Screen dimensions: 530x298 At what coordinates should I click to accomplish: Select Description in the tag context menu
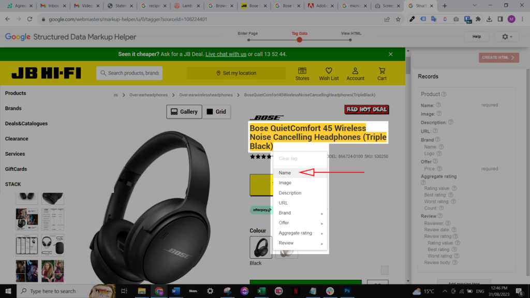coord(300,193)
